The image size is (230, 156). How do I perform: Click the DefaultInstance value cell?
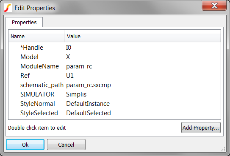[x=88, y=104]
